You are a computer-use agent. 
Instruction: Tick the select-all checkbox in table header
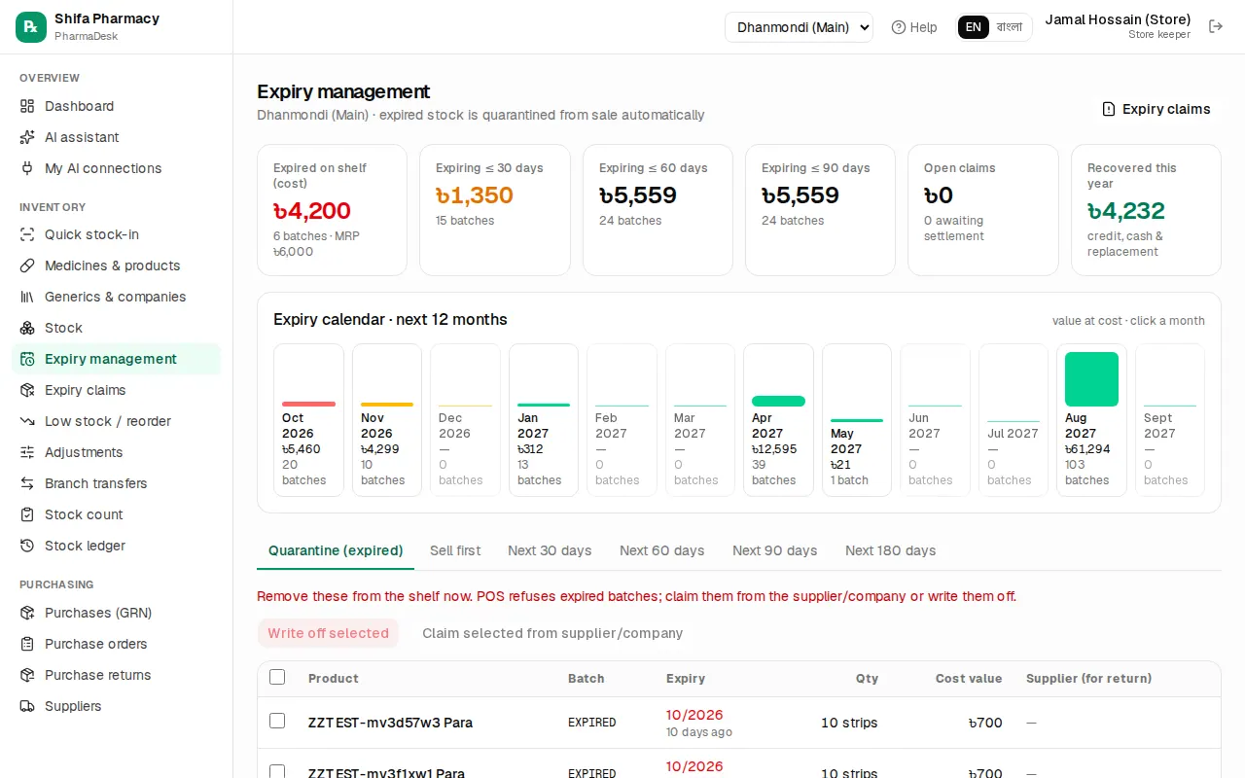(x=277, y=677)
